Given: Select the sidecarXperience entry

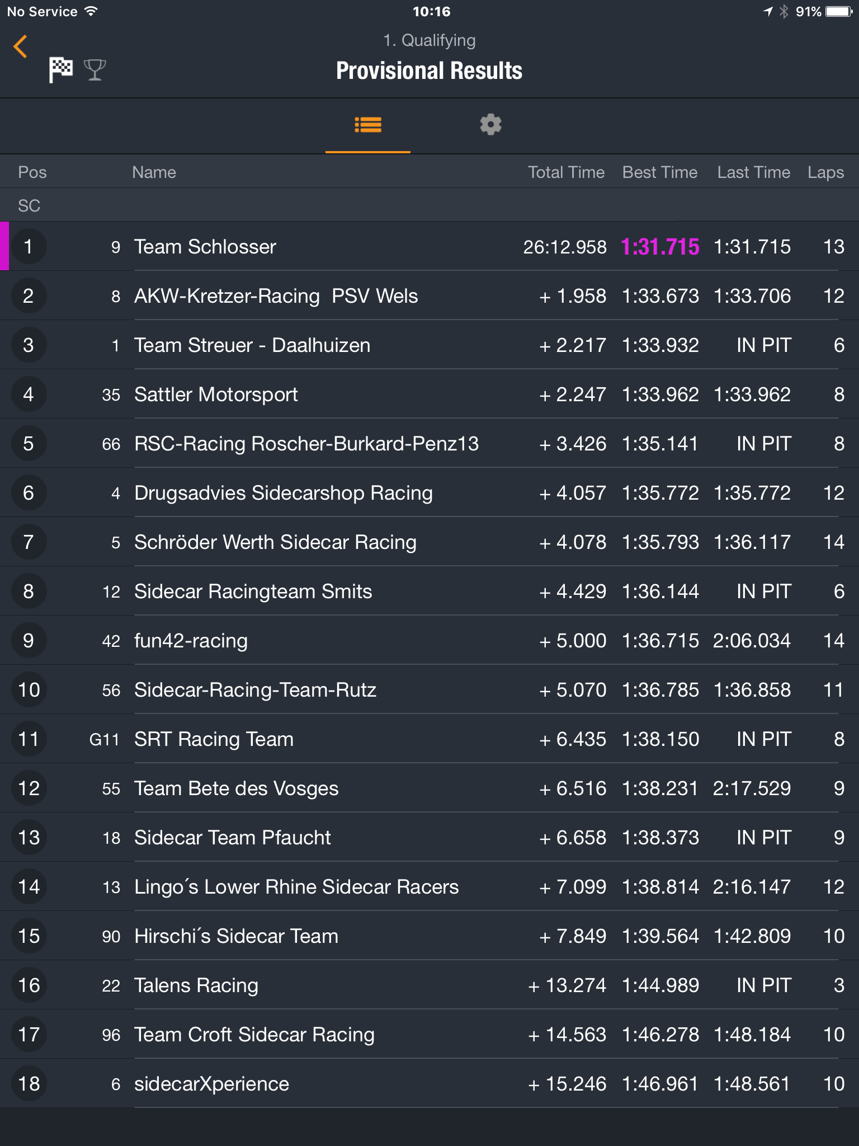Looking at the screenshot, I should [429, 1084].
